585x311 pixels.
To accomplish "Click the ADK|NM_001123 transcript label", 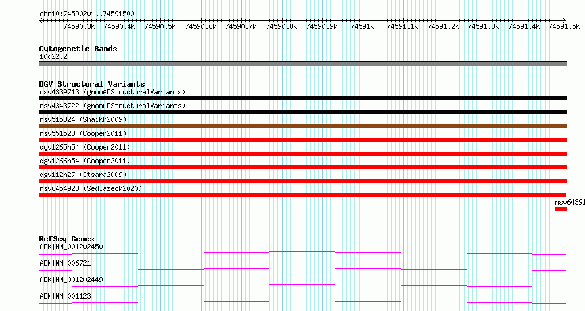I will (65, 296).
